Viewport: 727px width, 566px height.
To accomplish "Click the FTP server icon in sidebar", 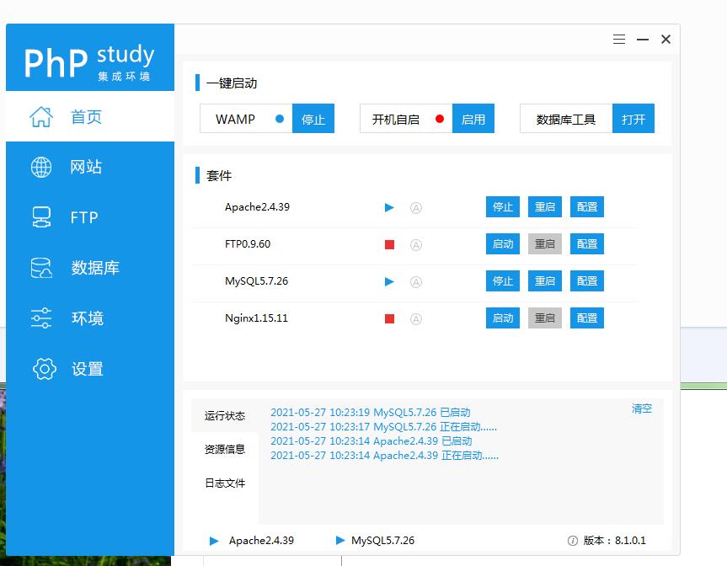I will pyautogui.click(x=41, y=217).
